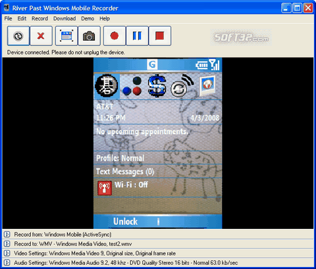Screen dimensions: 316x269
Task: Open the File menu
Action: 8,18
